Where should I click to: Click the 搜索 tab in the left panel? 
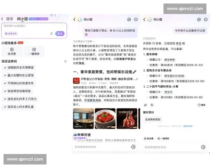click(x=9, y=19)
